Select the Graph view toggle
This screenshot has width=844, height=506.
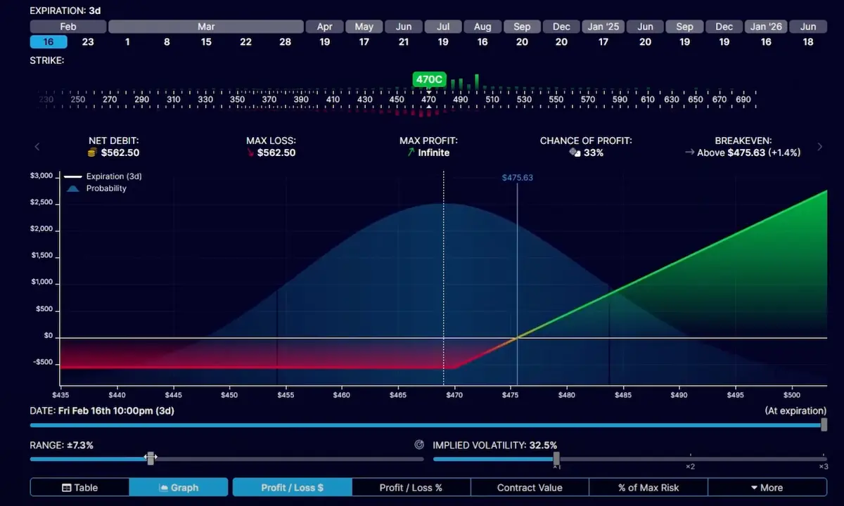[x=179, y=488]
